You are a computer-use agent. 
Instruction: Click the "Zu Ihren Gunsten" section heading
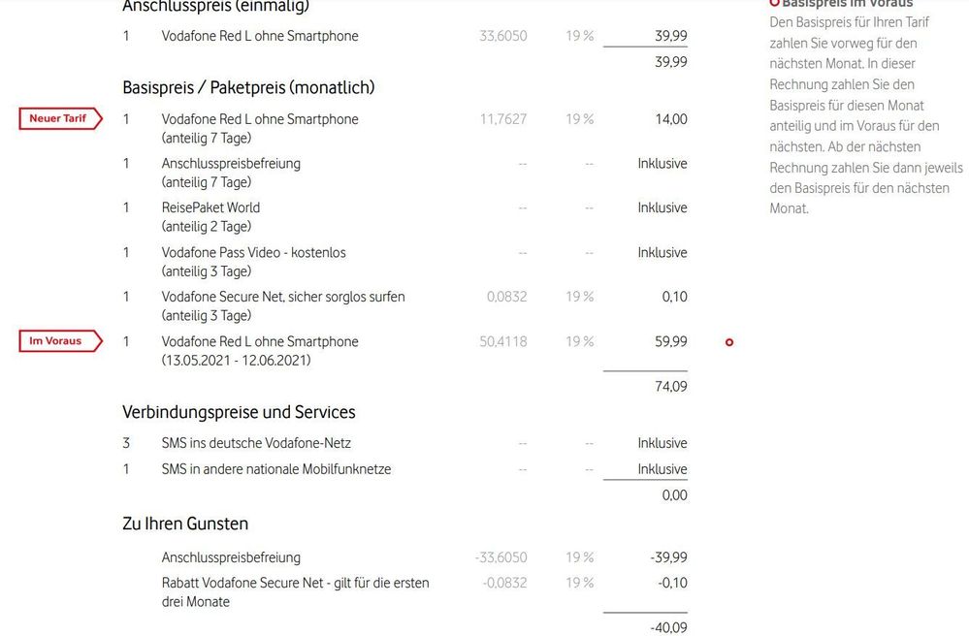tap(185, 524)
